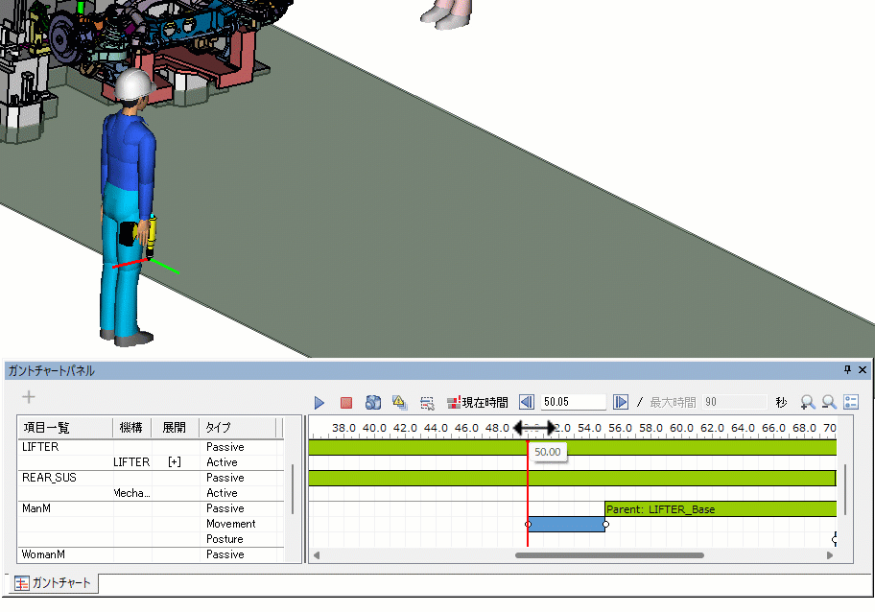Click the plus add-item icon
The width and height of the screenshot is (875, 612).
(29, 397)
